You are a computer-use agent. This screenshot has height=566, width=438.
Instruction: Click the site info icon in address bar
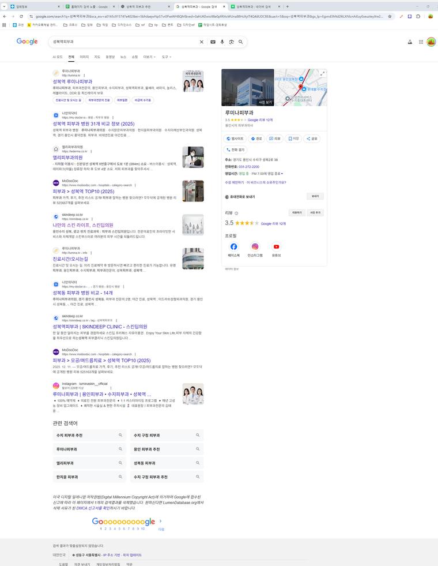pyautogui.click(x=31, y=16)
